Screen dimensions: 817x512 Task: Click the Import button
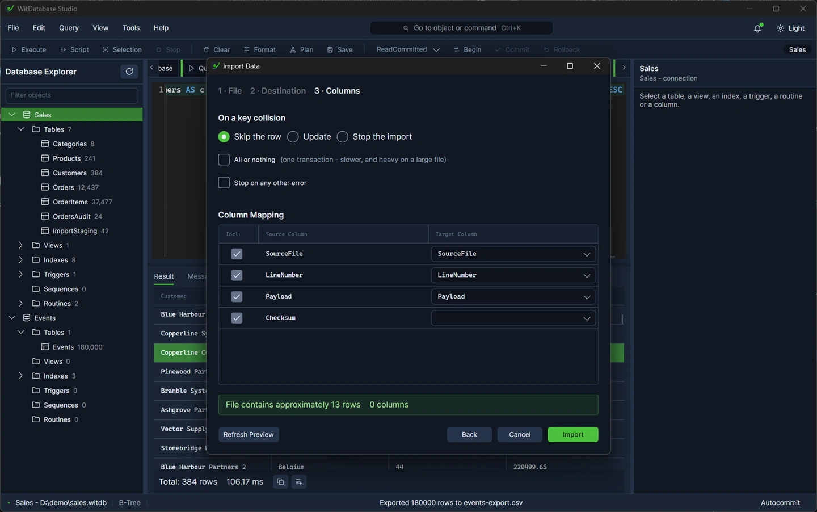(x=572, y=434)
